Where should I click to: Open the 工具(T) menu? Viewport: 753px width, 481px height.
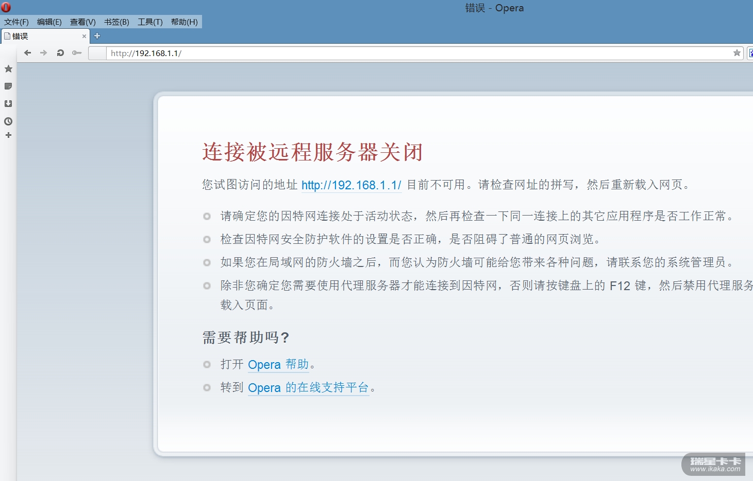[x=150, y=22]
